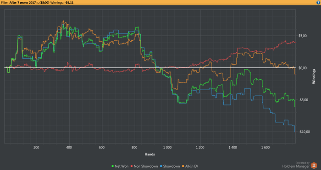Viewport: 321px width, 170px height.
Task: Toggle the Showdown blue legend swatch
Action: pos(161,166)
